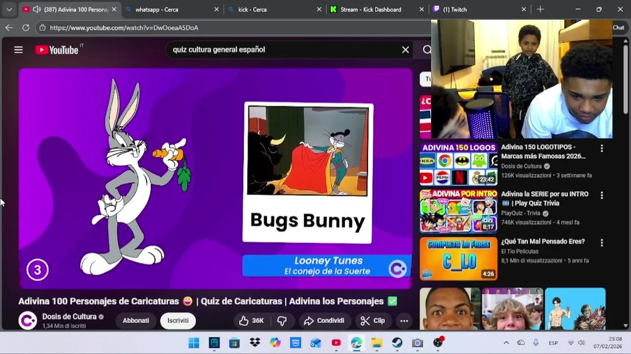Open PlayQuiz - Trivia channel link
This screenshot has width=631, height=354.
(x=520, y=213)
